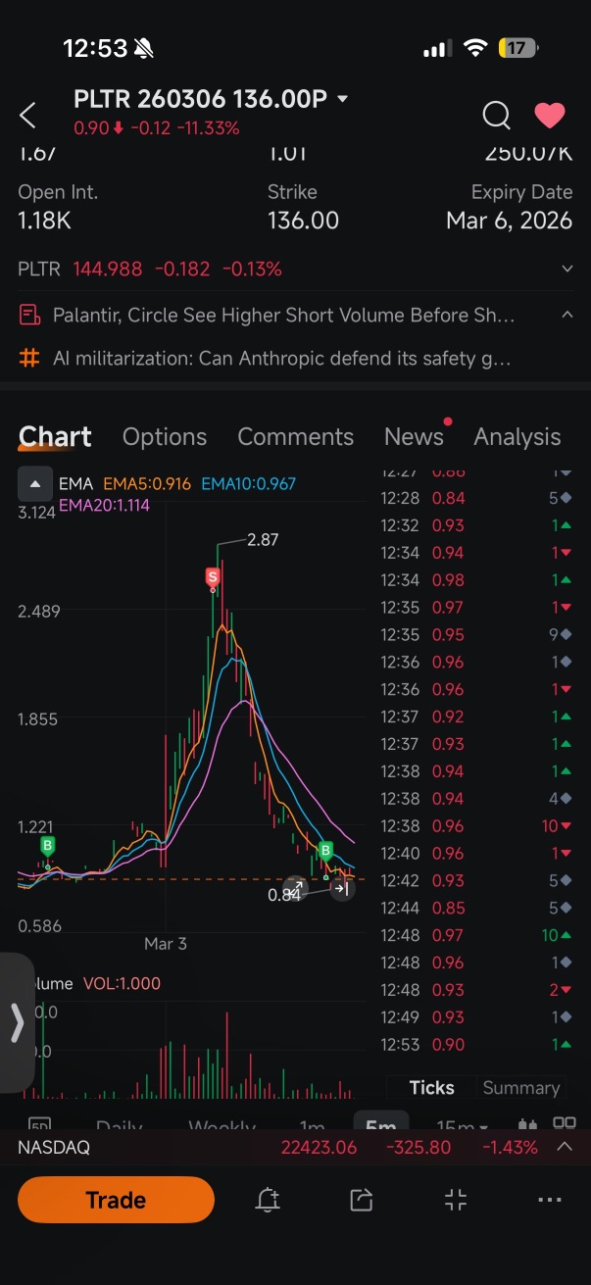The width and height of the screenshot is (591, 1285).
Task: Tap the back arrow icon
Action: click(x=27, y=116)
